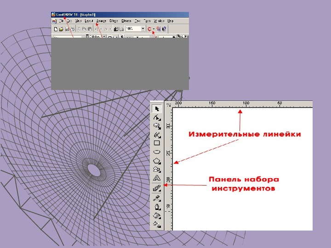This screenshot has width=331, height=248.
Task: Click the red Application Launcher icon
Action: [x=149, y=29]
